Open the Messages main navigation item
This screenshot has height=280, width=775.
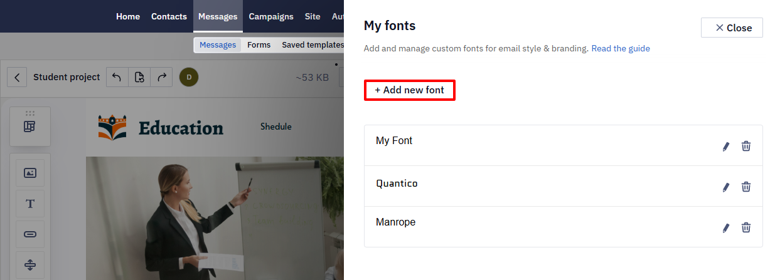218,17
